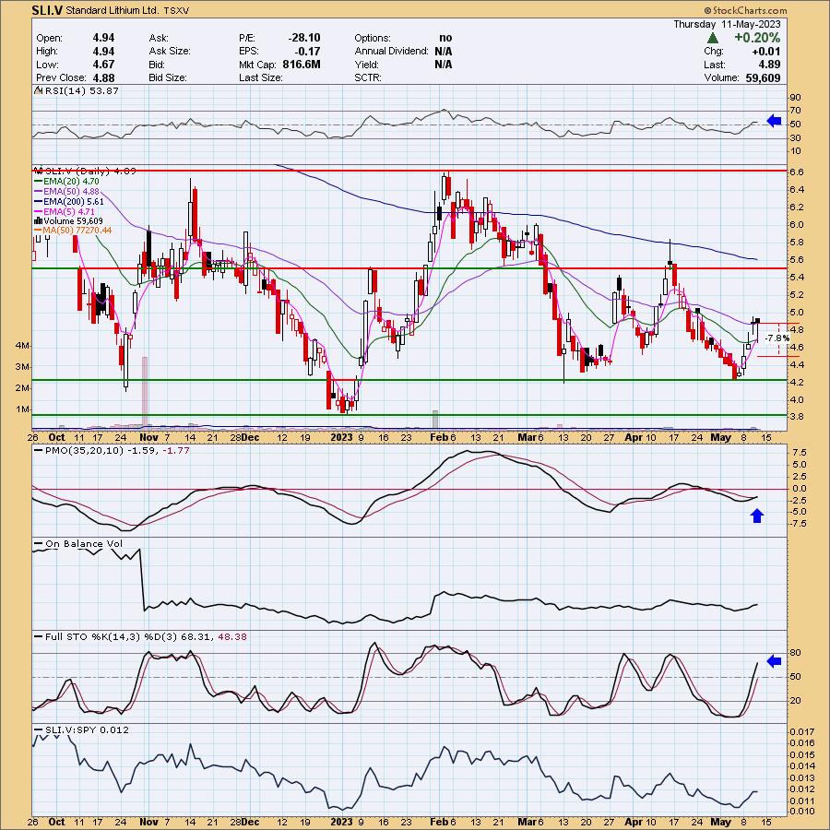This screenshot has height=830, width=830.
Task: Open the © StockCharts.com credit link
Action: click(745, 10)
